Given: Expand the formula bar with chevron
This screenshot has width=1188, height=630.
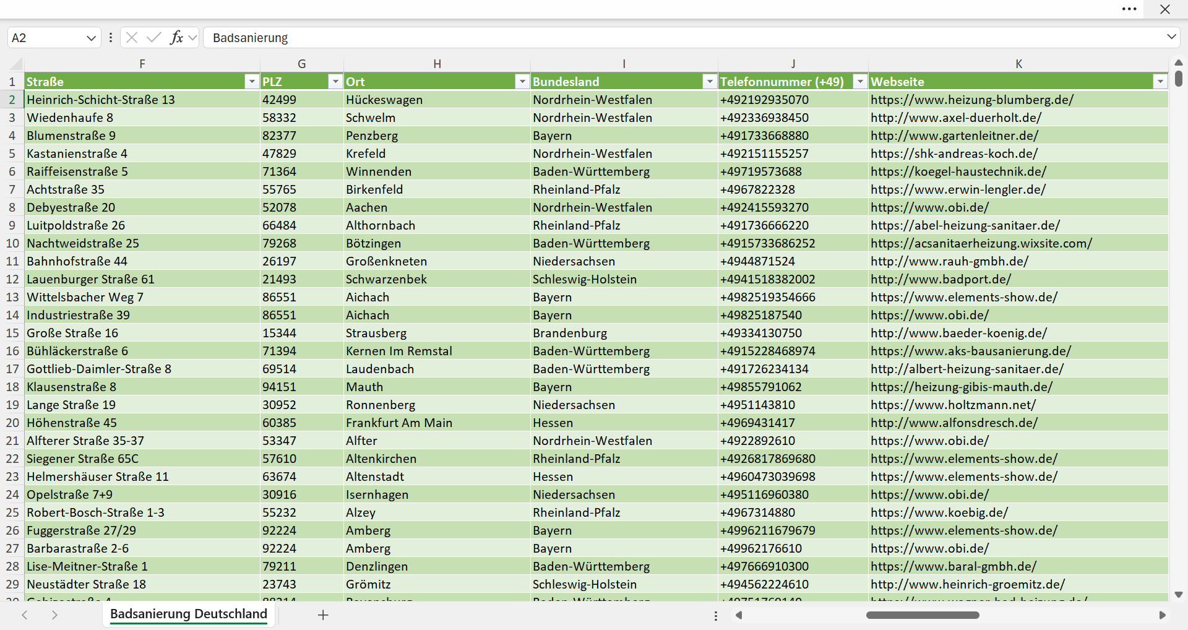Looking at the screenshot, I should tap(1171, 37).
